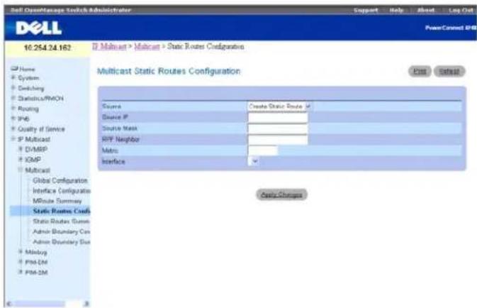Expand the Statistics/RMON tree node
477x308 pixels.
(13, 98)
